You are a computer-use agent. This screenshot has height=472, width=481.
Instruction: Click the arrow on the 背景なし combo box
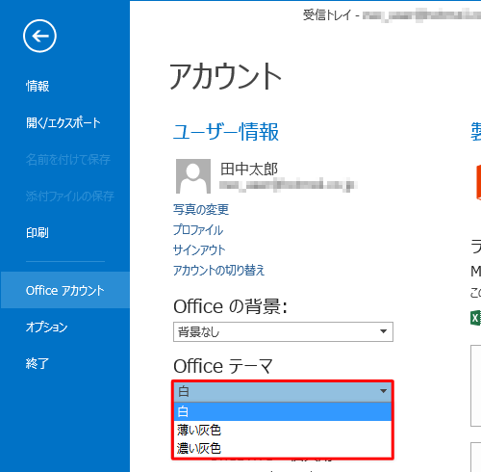point(383,331)
